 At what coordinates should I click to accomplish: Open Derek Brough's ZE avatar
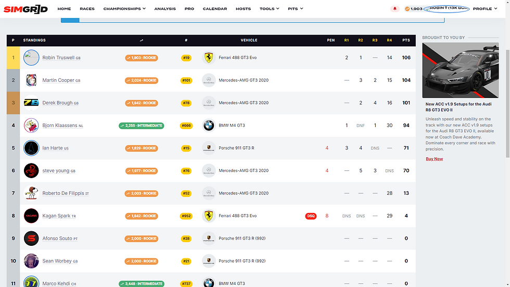(x=31, y=103)
